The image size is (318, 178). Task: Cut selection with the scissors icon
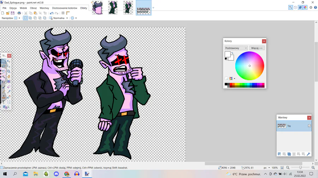point(26,13)
